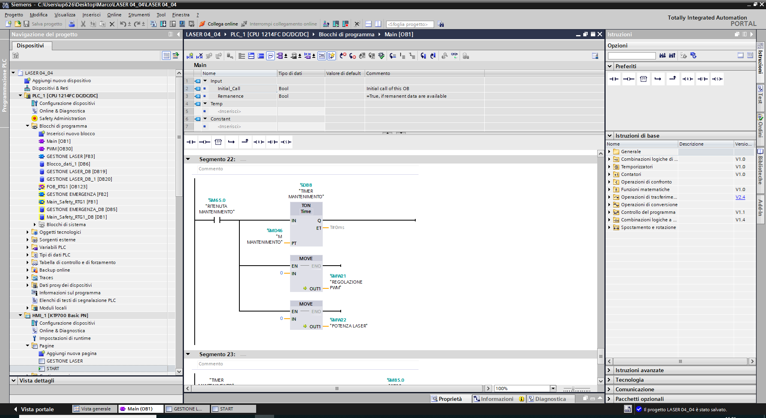Click the Split editor horizontally icon
This screenshot has width=766, height=418.
(x=368, y=24)
